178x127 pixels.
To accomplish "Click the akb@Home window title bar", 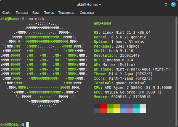I will [x=89, y=4].
